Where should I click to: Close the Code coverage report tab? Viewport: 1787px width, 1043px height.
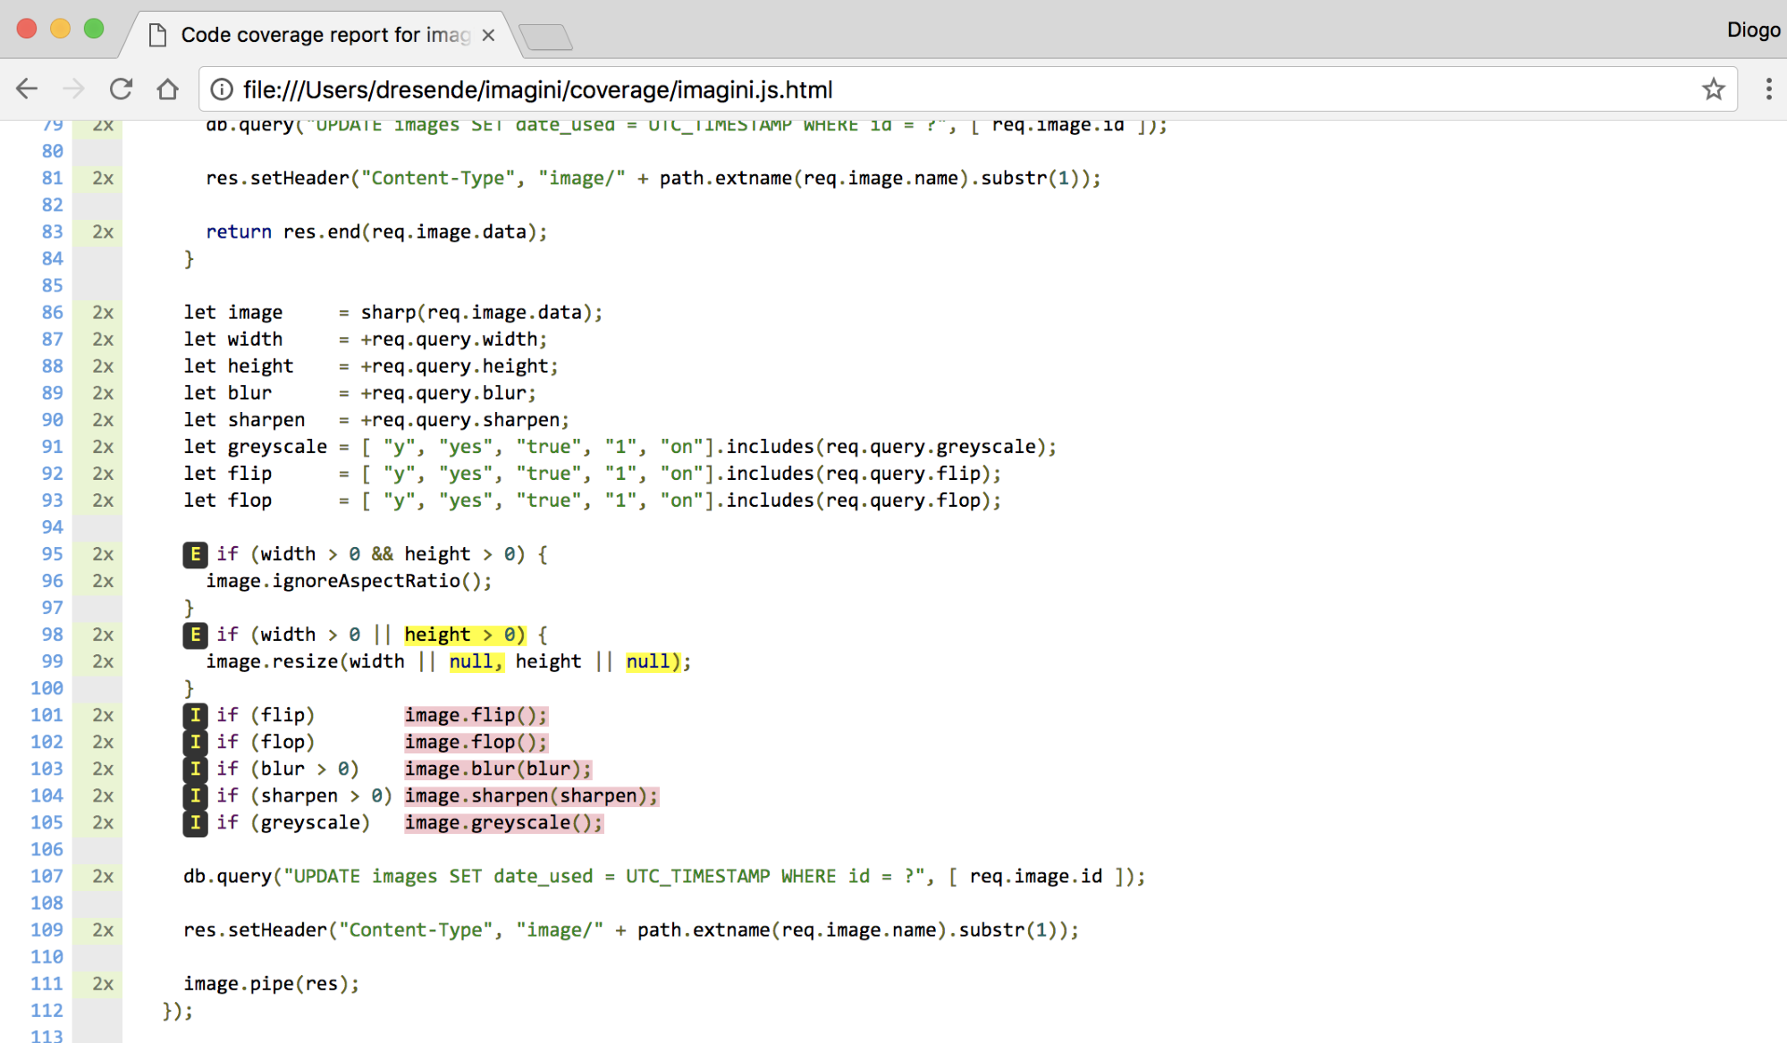(488, 36)
